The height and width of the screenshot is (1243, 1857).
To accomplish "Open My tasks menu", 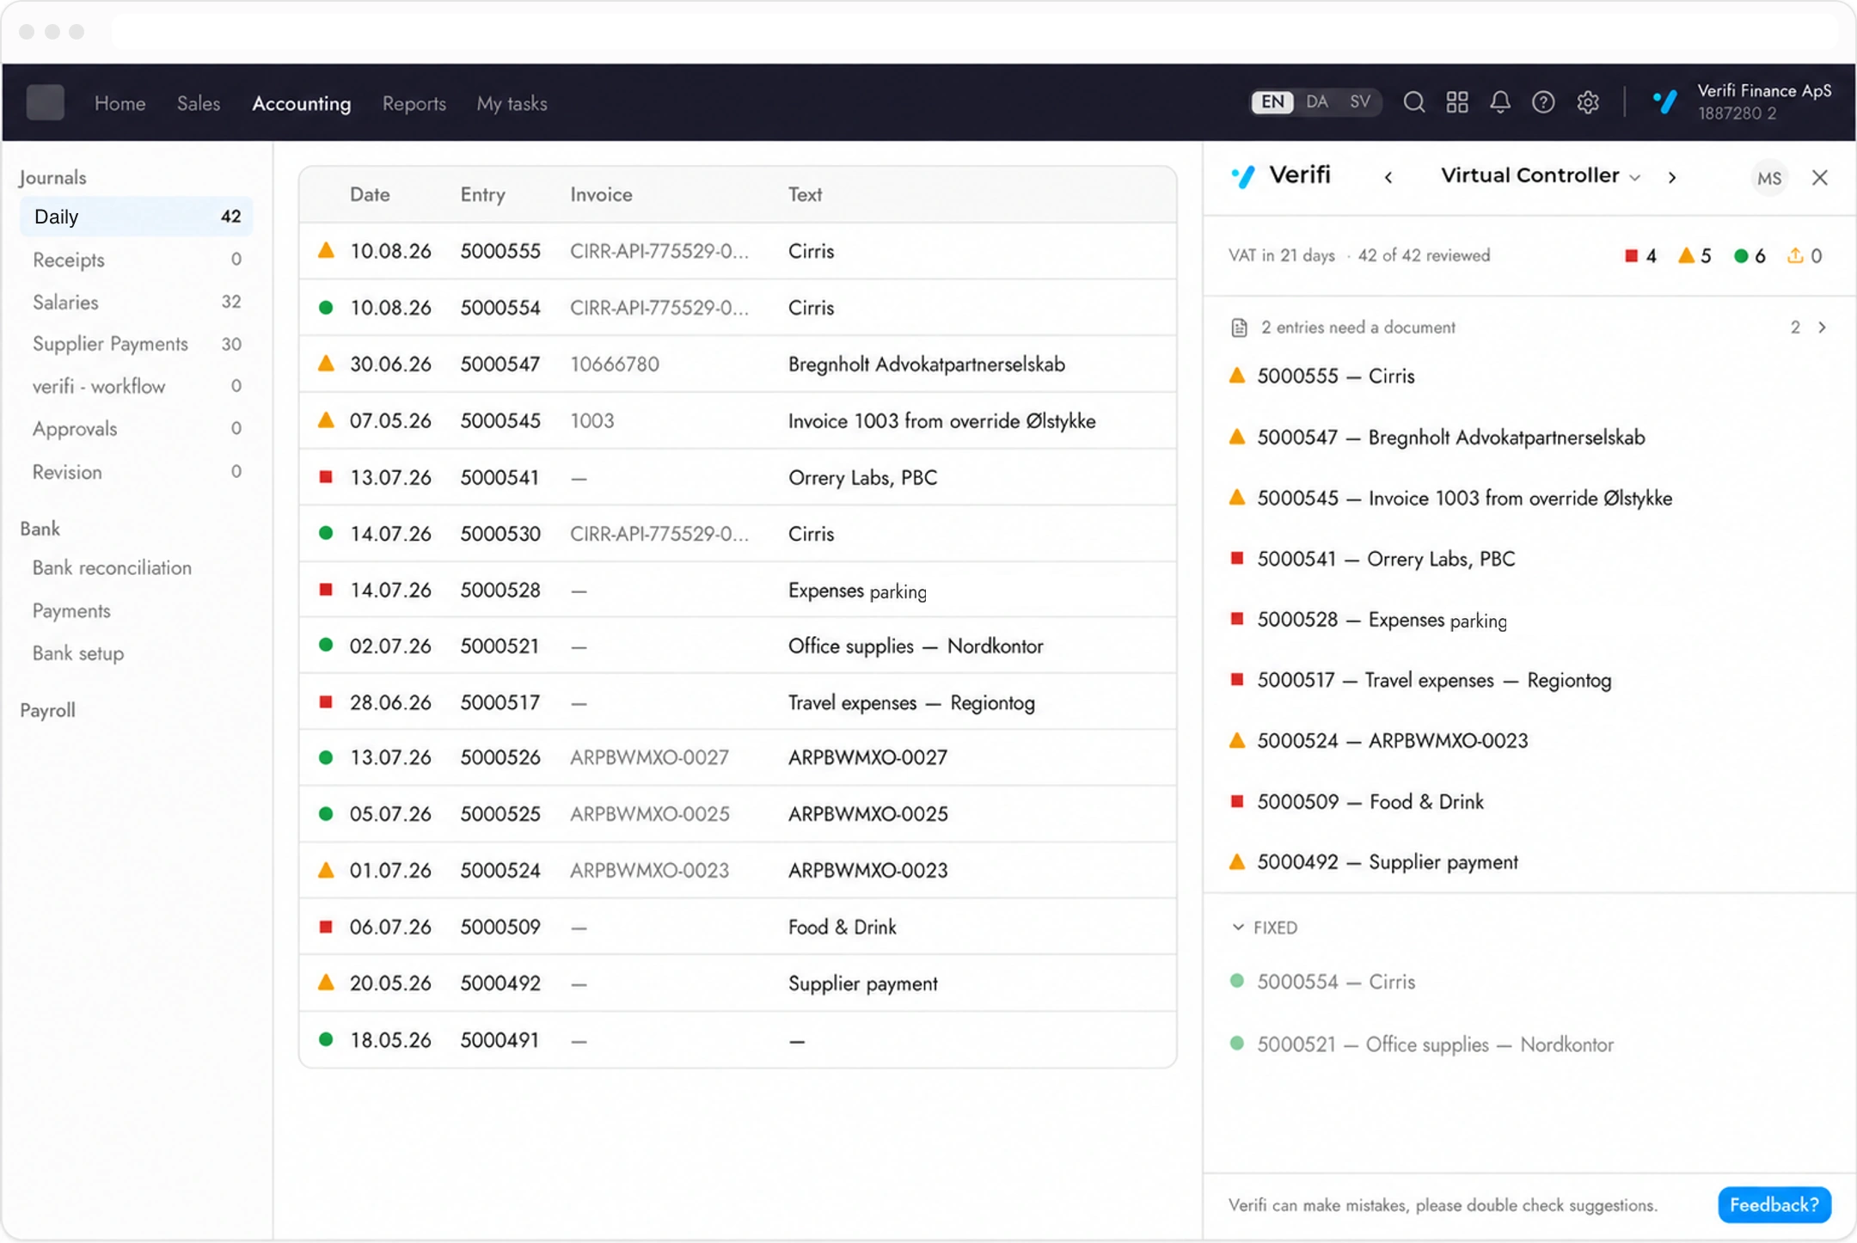I will tap(512, 104).
